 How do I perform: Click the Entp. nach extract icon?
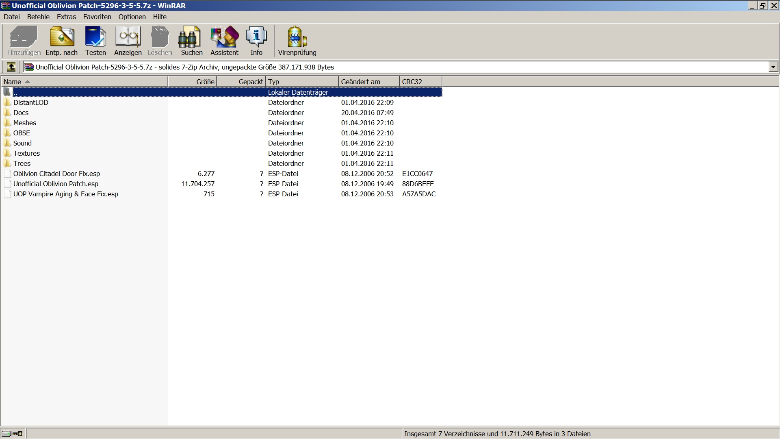62,41
